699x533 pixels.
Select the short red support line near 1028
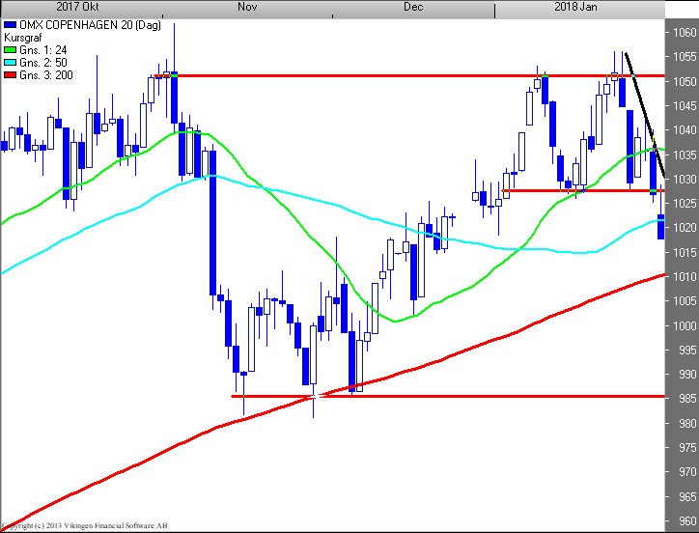click(x=579, y=190)
